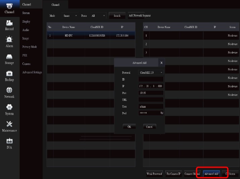Click the Port input field
The height and width of the screenshot is (179, 240).
click(x=151, y=93)
